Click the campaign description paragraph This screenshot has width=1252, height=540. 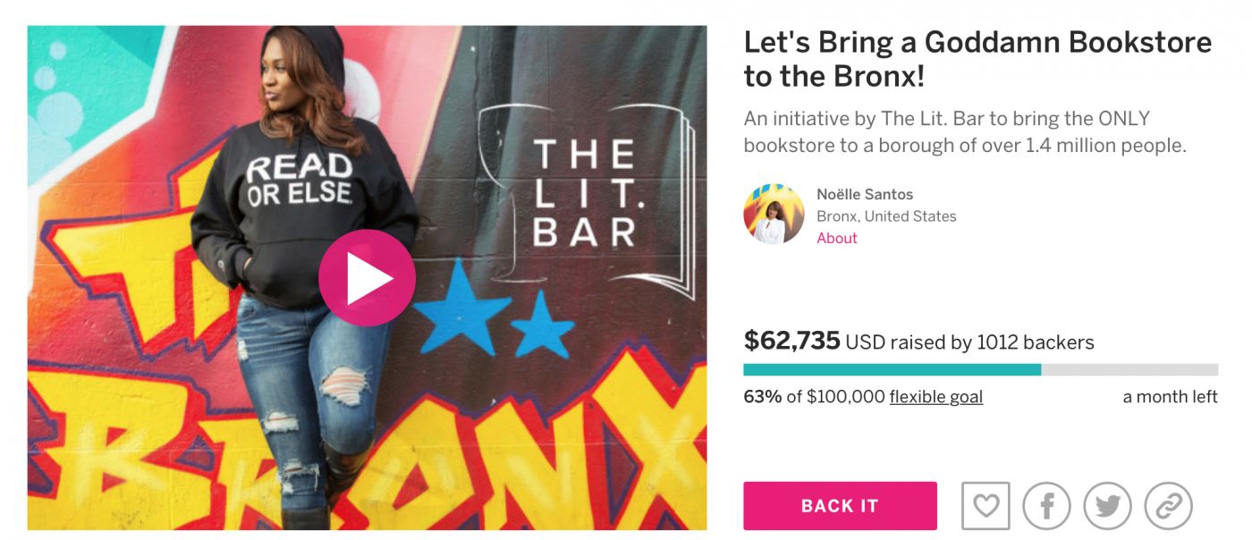click(964, 132)
